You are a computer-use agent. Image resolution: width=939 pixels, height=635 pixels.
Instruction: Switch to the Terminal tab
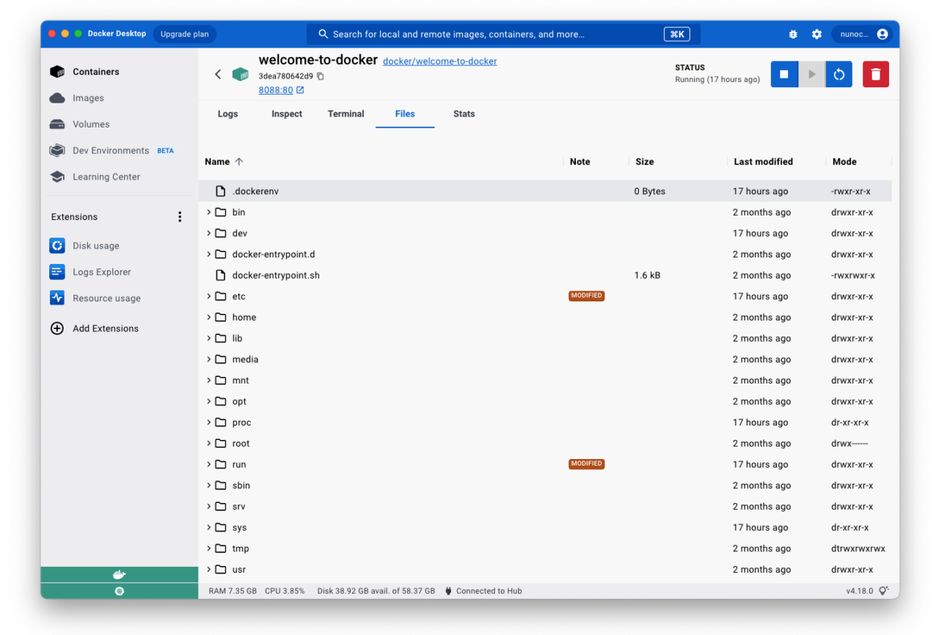[x=346, y=114]
